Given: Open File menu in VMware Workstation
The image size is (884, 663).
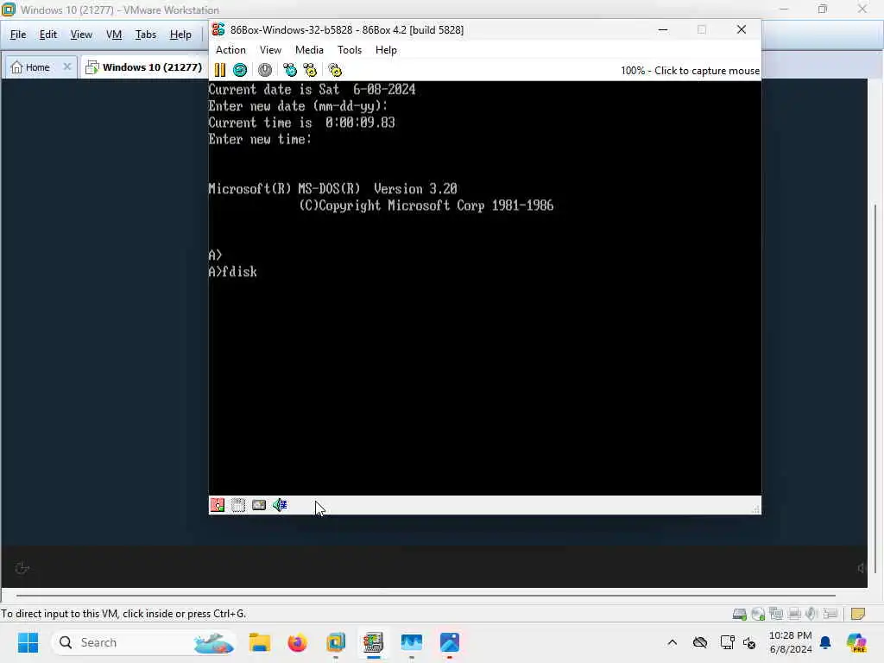Looking at the screenshot, I should [18, 35].
